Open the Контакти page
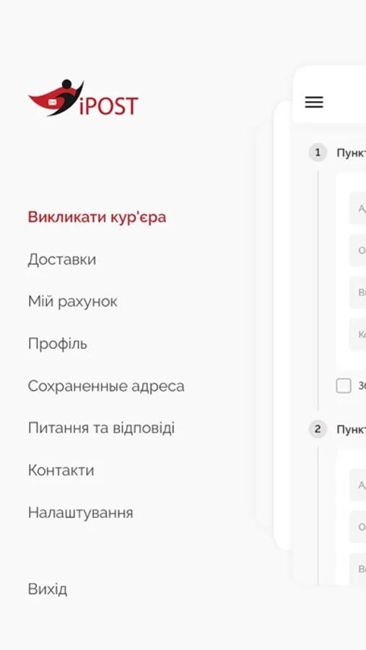Image resolution: width=366 pixels, height=650 pixels. 61,470
